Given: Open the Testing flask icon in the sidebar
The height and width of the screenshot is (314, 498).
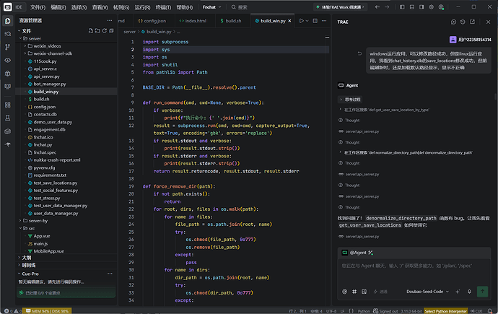Looking at the screenshot, I should [x=8, y=118].
